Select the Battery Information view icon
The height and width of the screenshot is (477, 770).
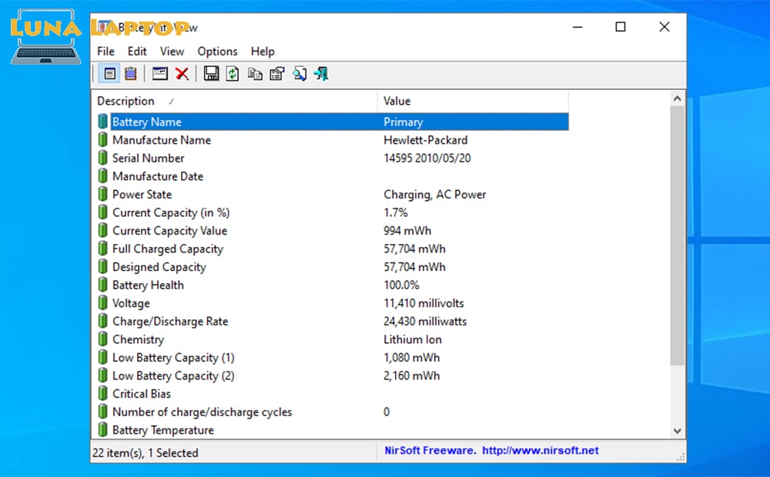tap(109, 73)
